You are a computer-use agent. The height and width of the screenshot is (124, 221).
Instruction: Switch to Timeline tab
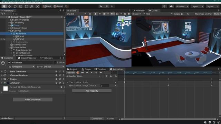pos(100,69)
